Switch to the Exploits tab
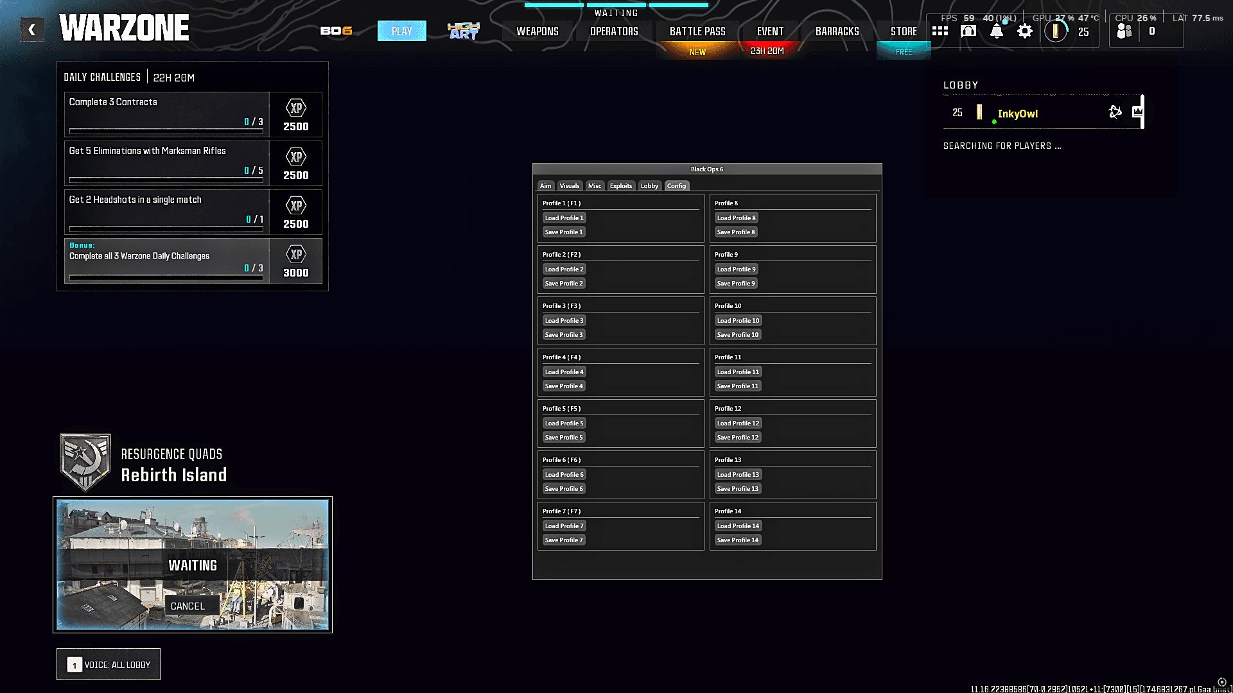 click(621, 186)
